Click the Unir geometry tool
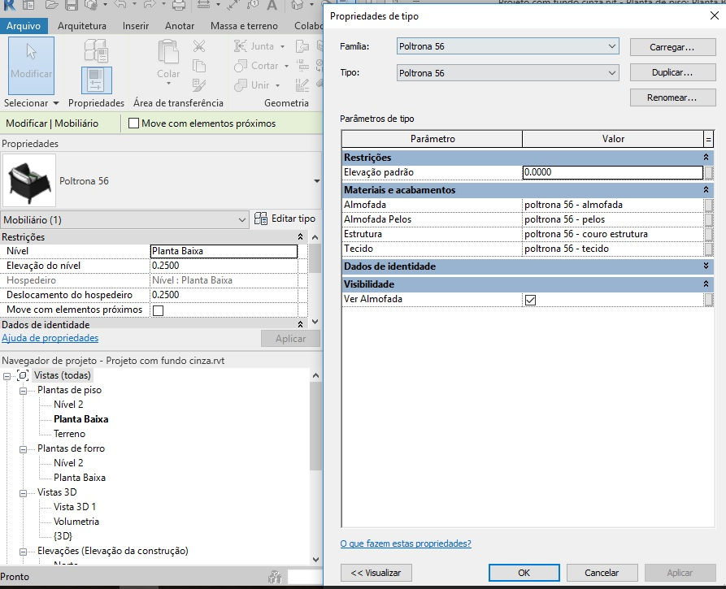 pos(257,85)
